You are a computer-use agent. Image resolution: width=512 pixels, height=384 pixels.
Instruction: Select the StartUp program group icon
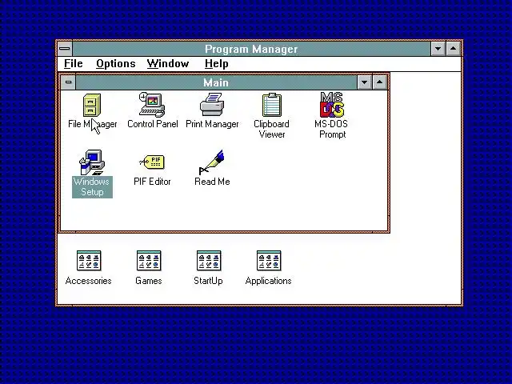click(209, 261)
